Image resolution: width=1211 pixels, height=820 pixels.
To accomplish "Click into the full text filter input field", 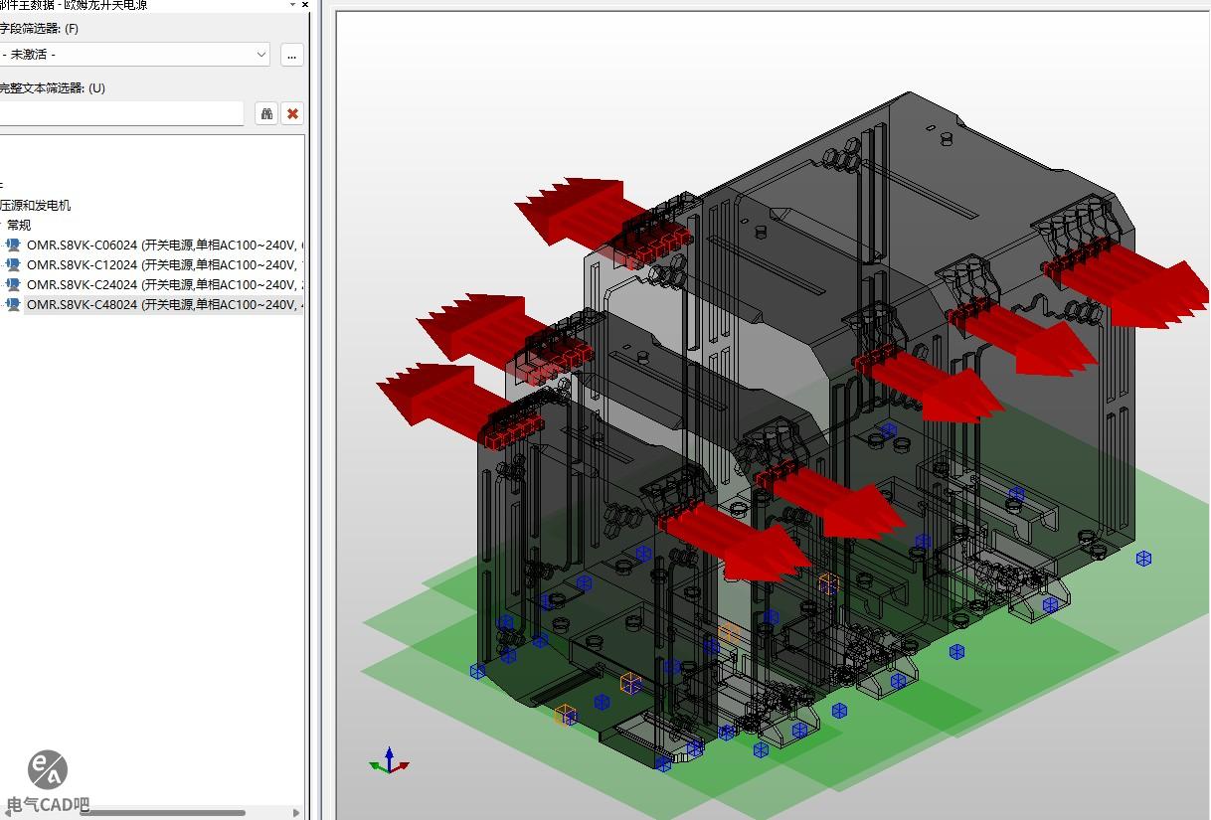I will [x=119, y=114].
